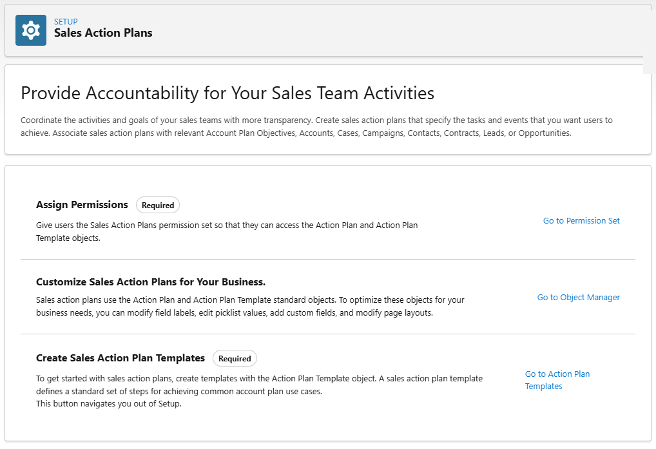Viewport: 656px width, 449px height.
Task: Click the Required badge beside Assign Permissions
Action: 158,205
